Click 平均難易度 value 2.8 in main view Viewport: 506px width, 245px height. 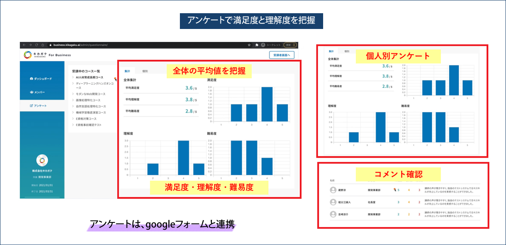pyautogui.click(x=189, y=111)
